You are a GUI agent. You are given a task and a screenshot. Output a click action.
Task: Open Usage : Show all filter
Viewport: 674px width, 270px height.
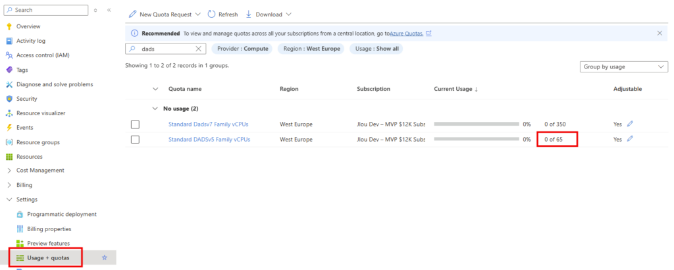(376, 49)
